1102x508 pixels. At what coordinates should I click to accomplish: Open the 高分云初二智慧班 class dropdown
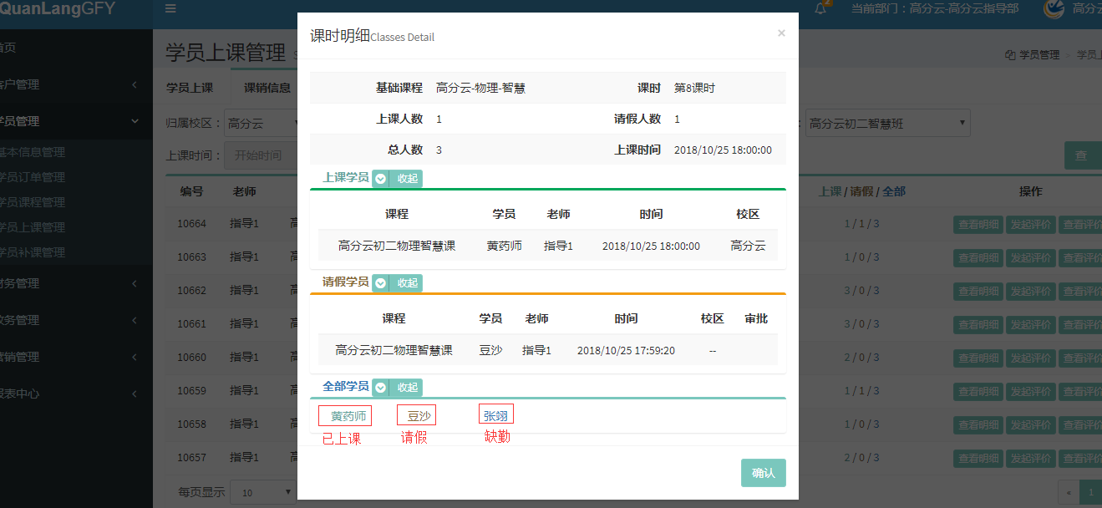pyautogui.click(x=887, y=124)
